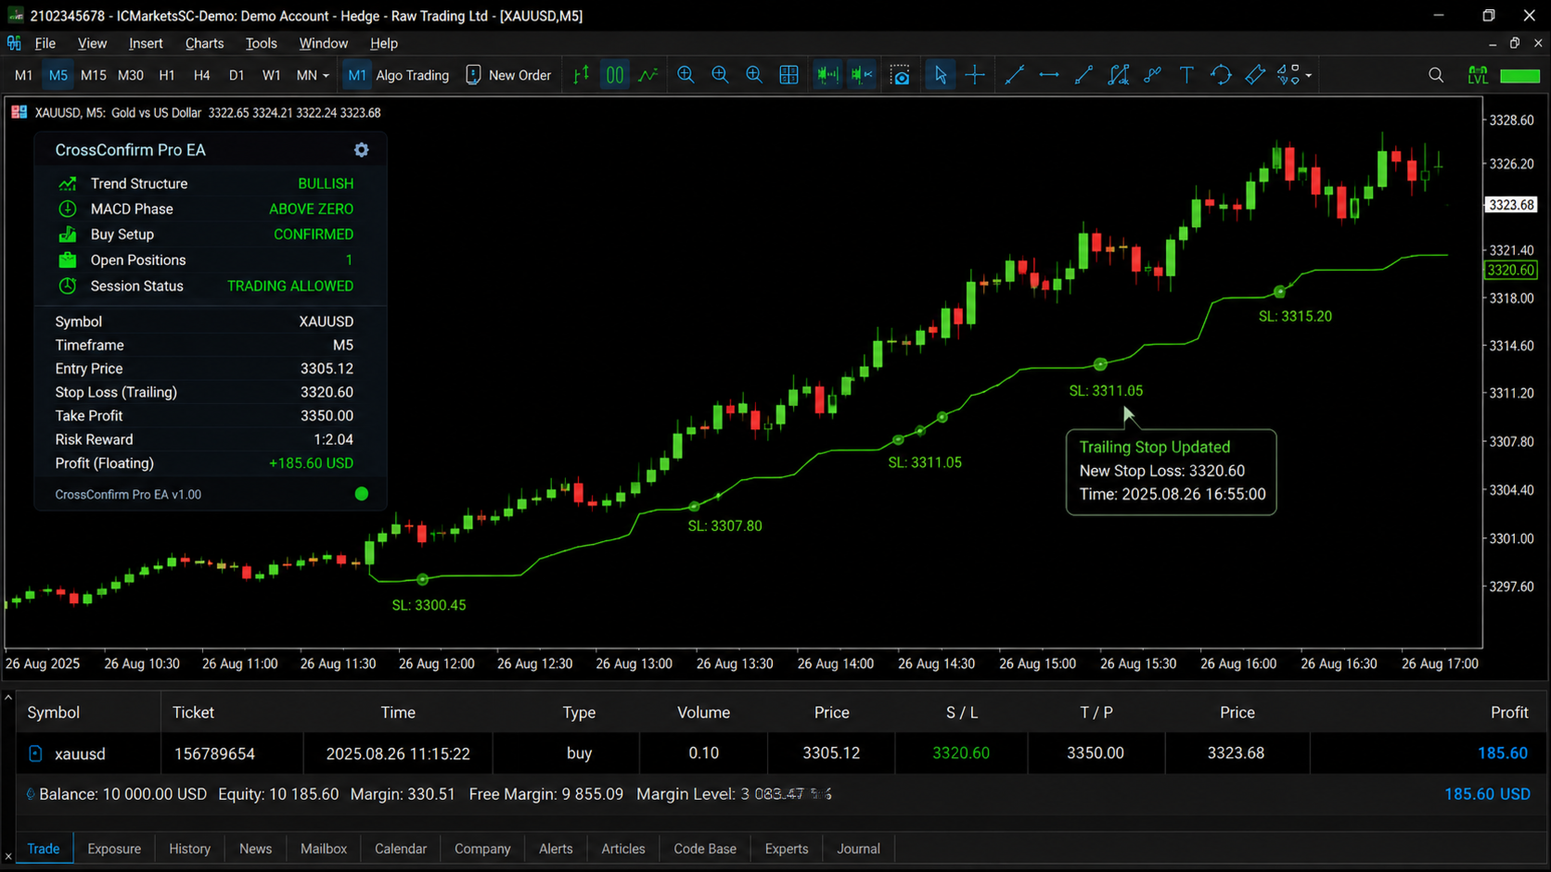Select the D1 timeframe

[237, 75]
